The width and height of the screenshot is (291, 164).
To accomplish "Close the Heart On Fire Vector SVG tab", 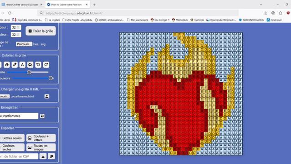I will click(x=41, y=5).
